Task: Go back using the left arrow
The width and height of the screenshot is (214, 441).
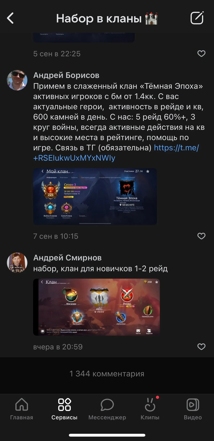Action: 10,18
